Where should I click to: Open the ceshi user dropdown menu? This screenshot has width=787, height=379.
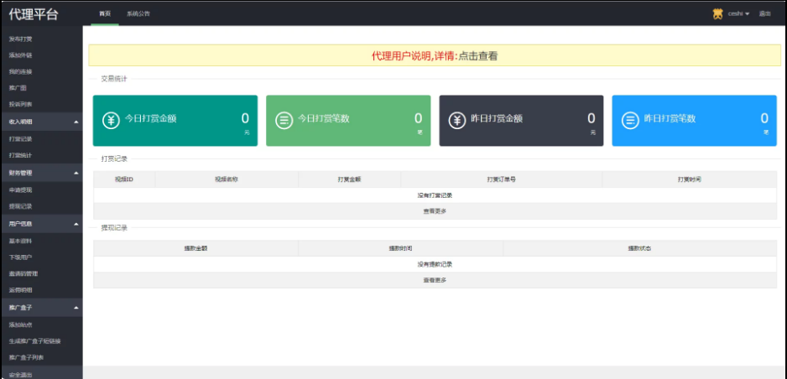pyautogui.click(x=738, y=13)
